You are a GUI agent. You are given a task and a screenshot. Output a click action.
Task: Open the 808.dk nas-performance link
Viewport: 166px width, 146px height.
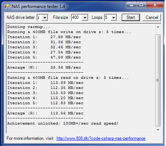pos(101,138)
